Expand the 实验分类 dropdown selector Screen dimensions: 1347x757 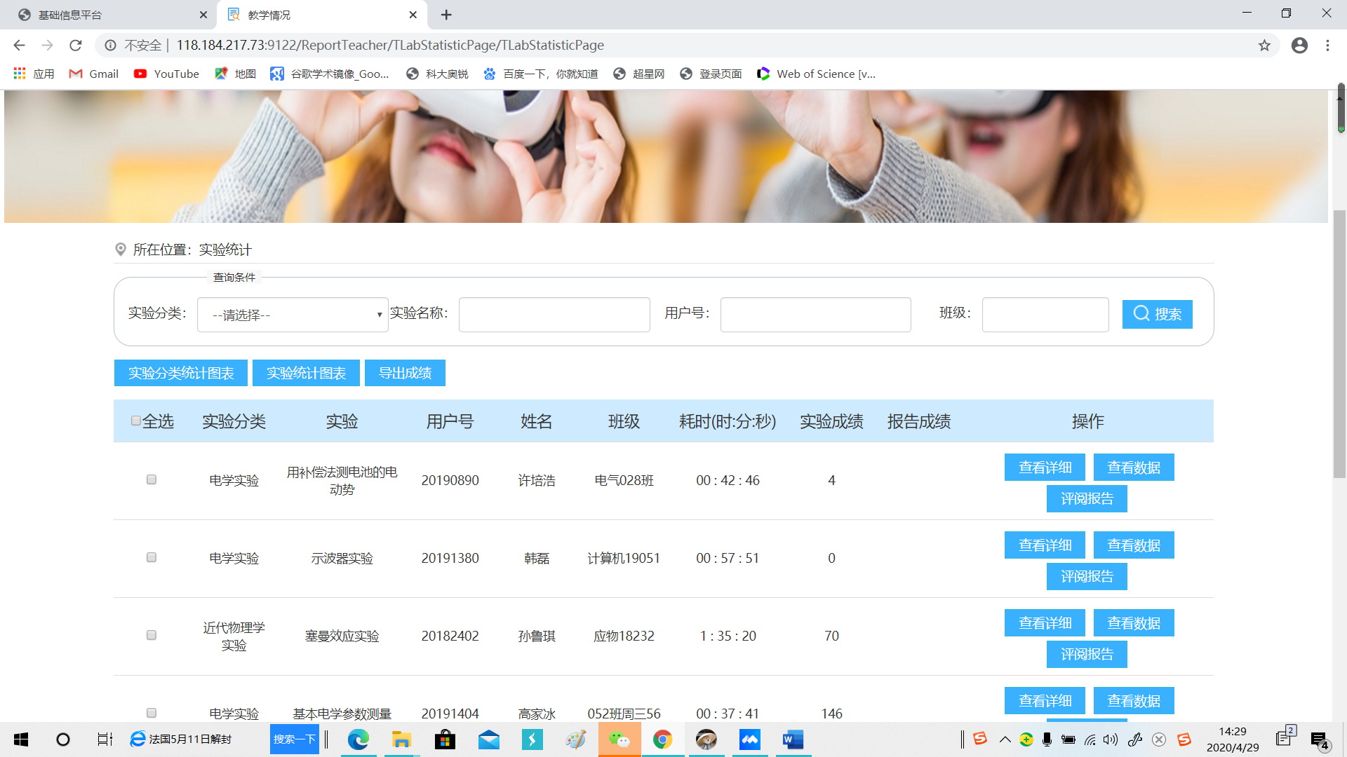click(293, 315)
